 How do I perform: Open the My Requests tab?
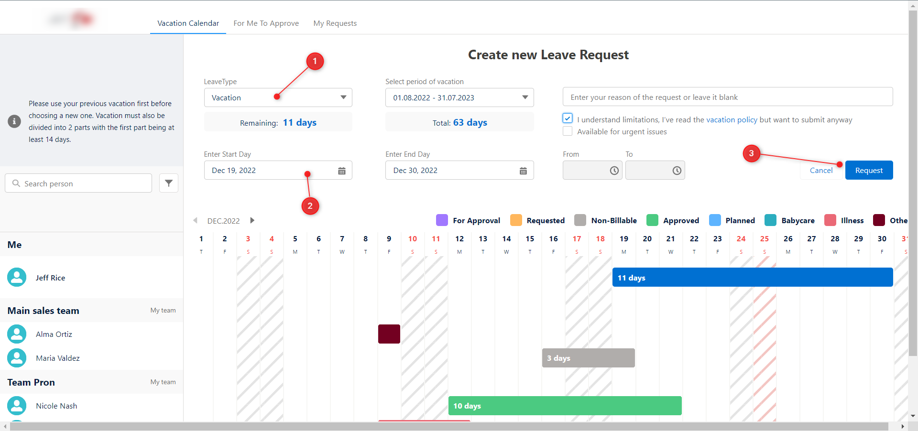click(335, 23)
